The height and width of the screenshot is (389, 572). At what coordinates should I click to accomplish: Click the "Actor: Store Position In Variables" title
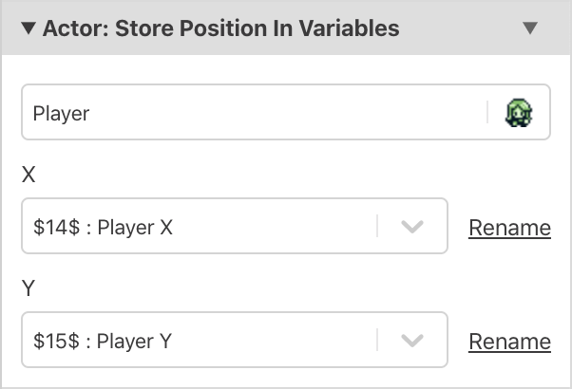[x=220, y=28]
